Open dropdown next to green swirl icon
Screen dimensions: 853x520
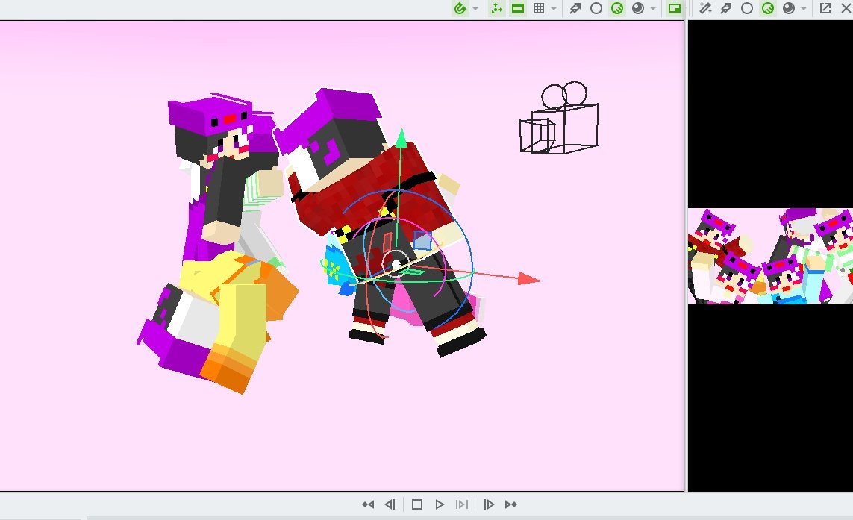click(x=475, y=9)
